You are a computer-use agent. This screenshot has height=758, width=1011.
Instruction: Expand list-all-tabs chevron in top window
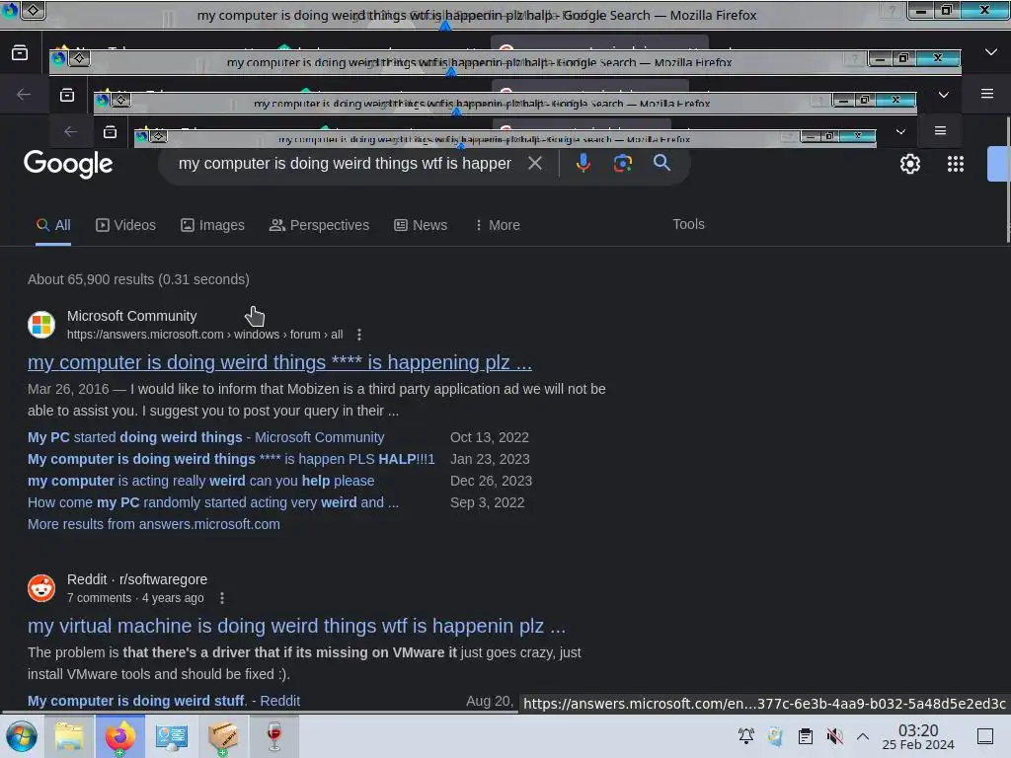[x=991, y=52]
